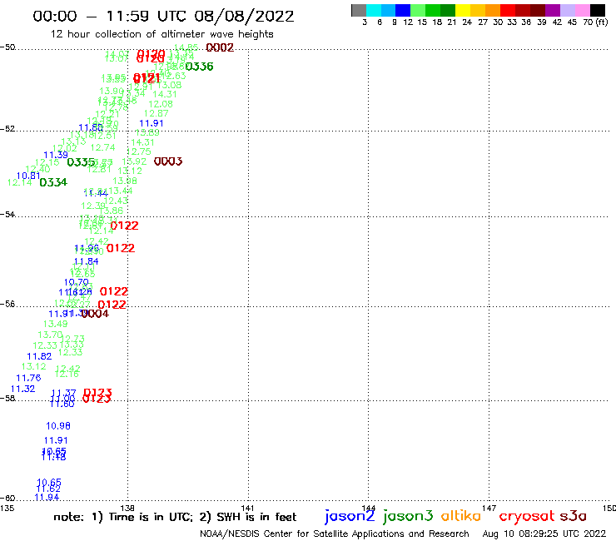The height and width of the screenshot is (541, 616).
Task: Click the blue wave height value 11.32
Action: tap(22, 389)
